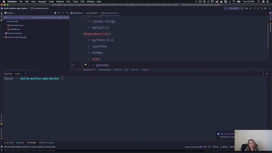Click the Material Palenight theme status widget

[x=193, y=147]
